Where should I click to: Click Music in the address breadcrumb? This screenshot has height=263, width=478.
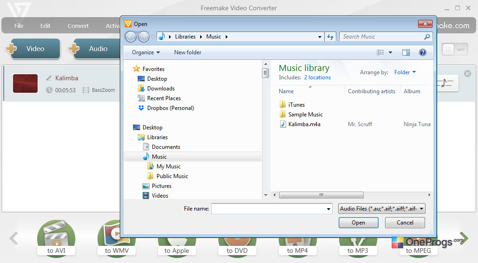tap(213, 37)
